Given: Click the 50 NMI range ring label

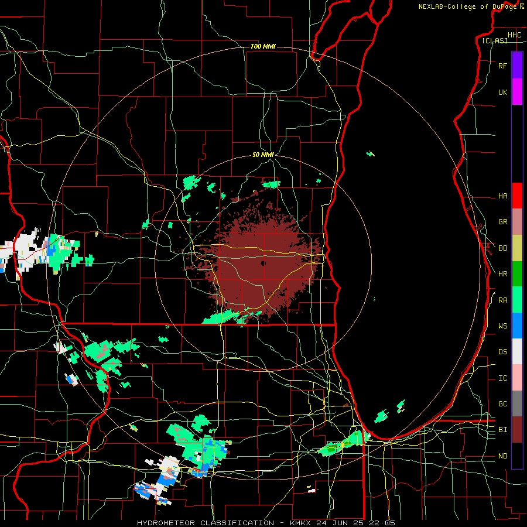Looking at the screenshot, I should point(263,155).
